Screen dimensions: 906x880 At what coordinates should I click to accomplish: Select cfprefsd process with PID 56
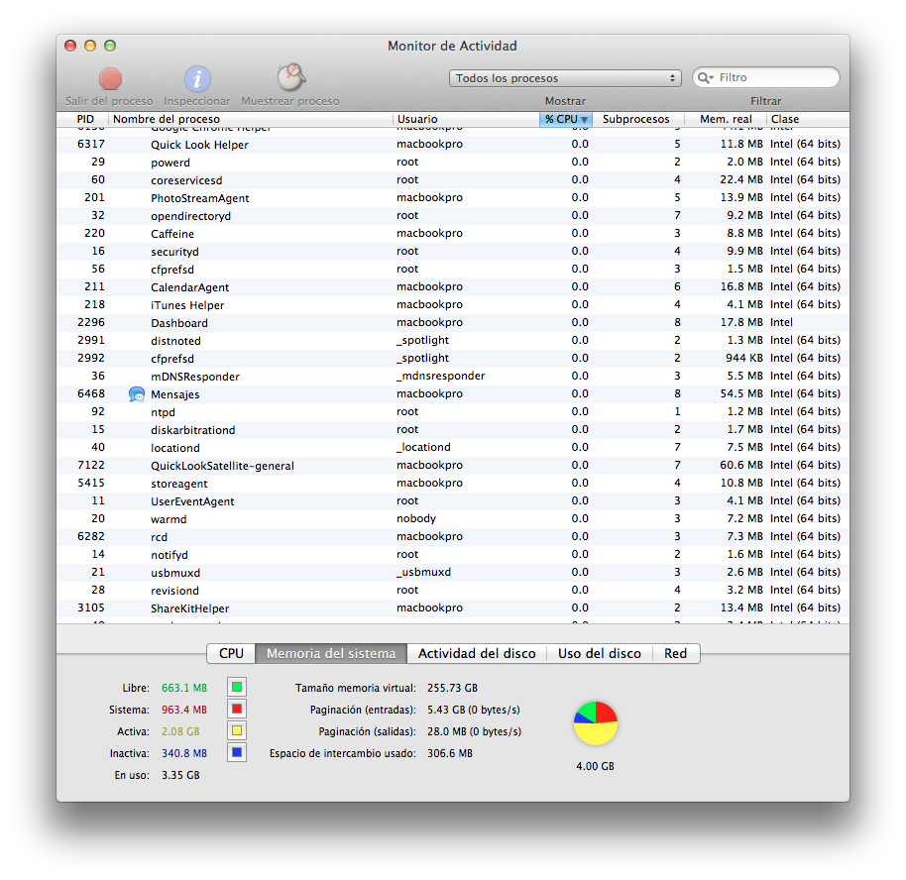pyautogui.click(x=453, y=270)
